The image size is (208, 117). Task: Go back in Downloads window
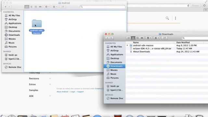click(x=107, y=38)
